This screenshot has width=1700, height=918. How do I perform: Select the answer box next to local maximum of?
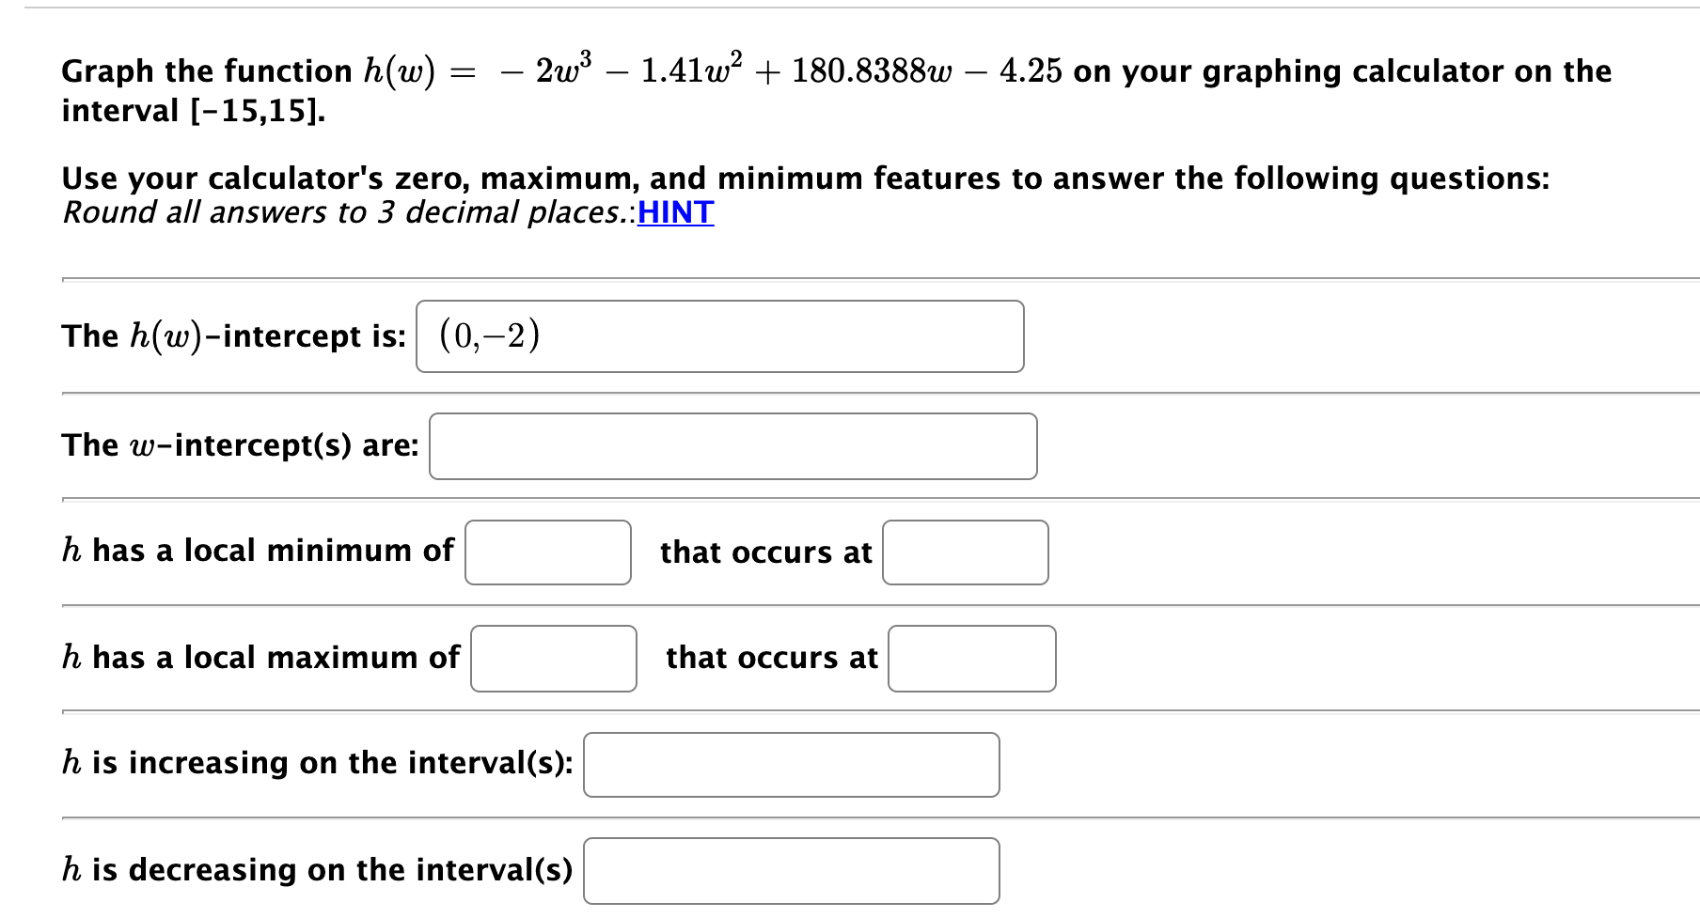pyautogui.click(x=553, y=660)
